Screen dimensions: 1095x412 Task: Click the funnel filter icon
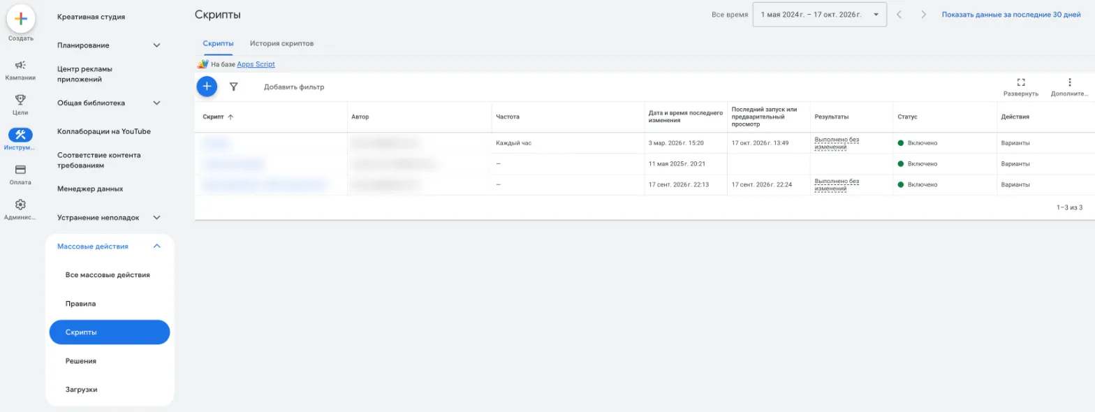(234, 87)
